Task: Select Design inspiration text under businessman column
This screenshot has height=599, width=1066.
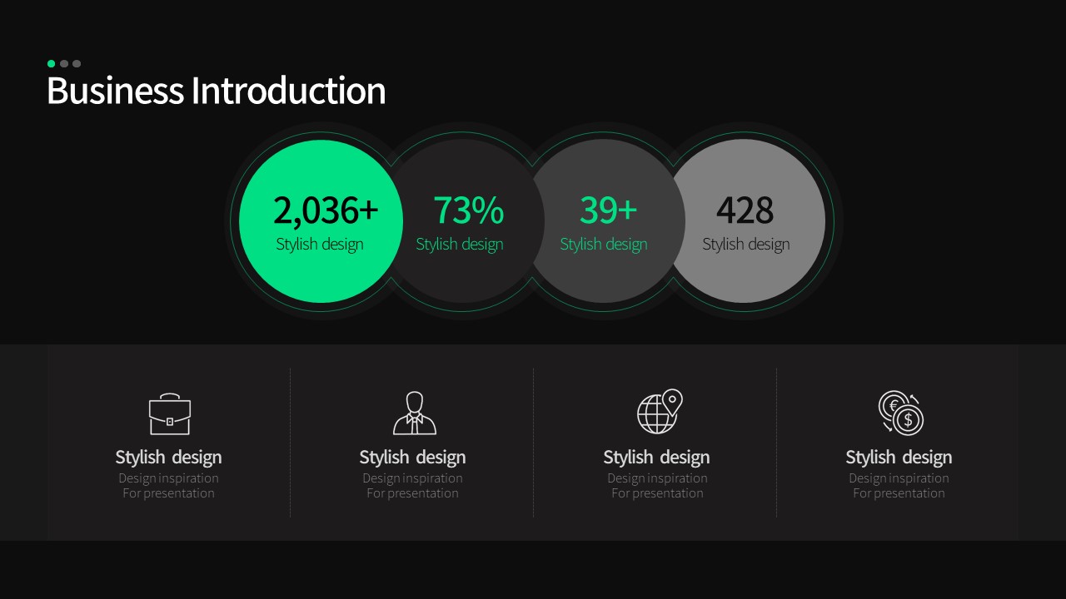Action: [x=412, y=478]
